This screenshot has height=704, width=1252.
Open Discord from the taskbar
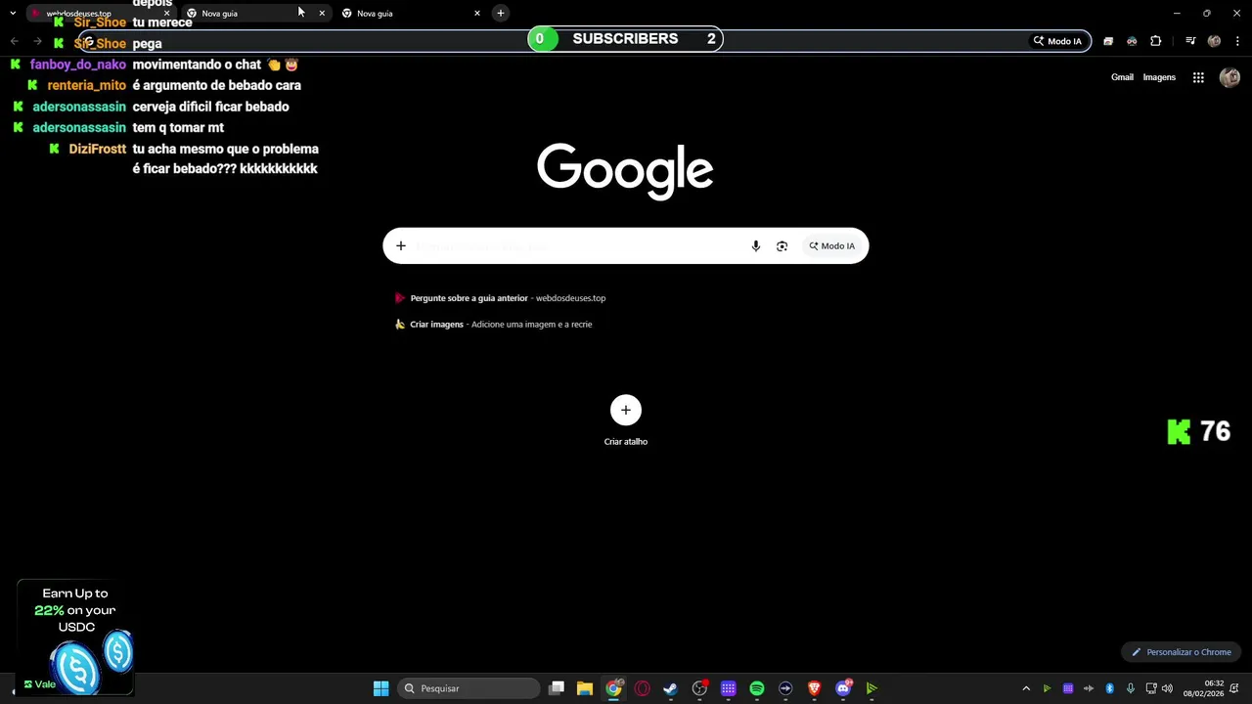[x=843, y=688]
